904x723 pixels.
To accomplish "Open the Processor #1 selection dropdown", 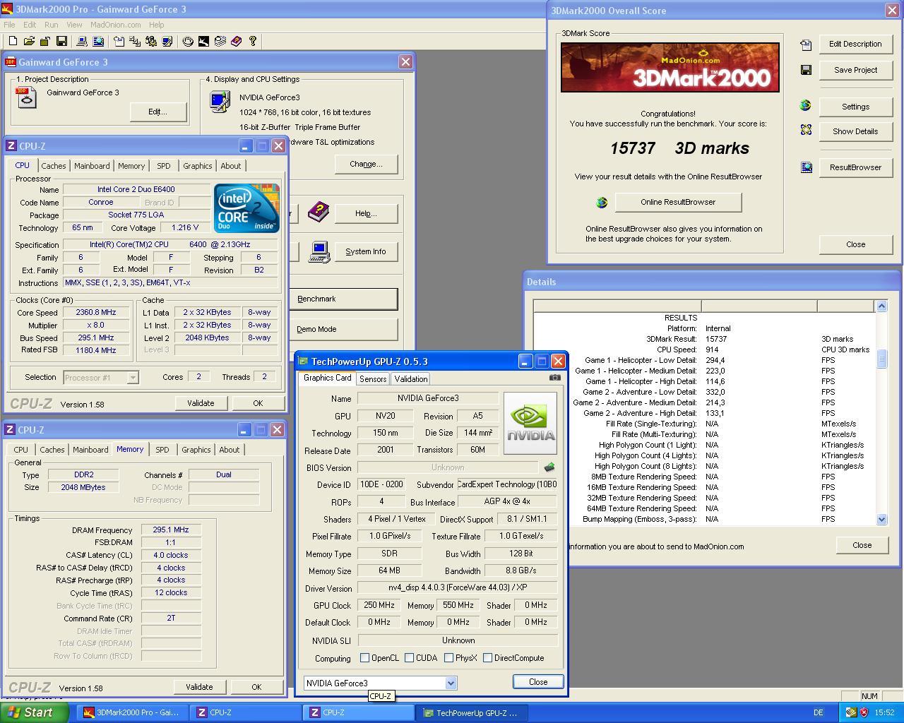I will point(132,378).
